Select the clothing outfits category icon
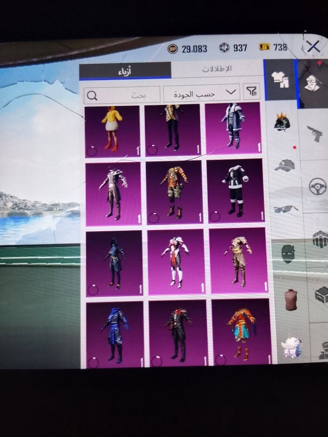This screenshot has width=328, height=437. pyautogui.click(x=280, y=80)
